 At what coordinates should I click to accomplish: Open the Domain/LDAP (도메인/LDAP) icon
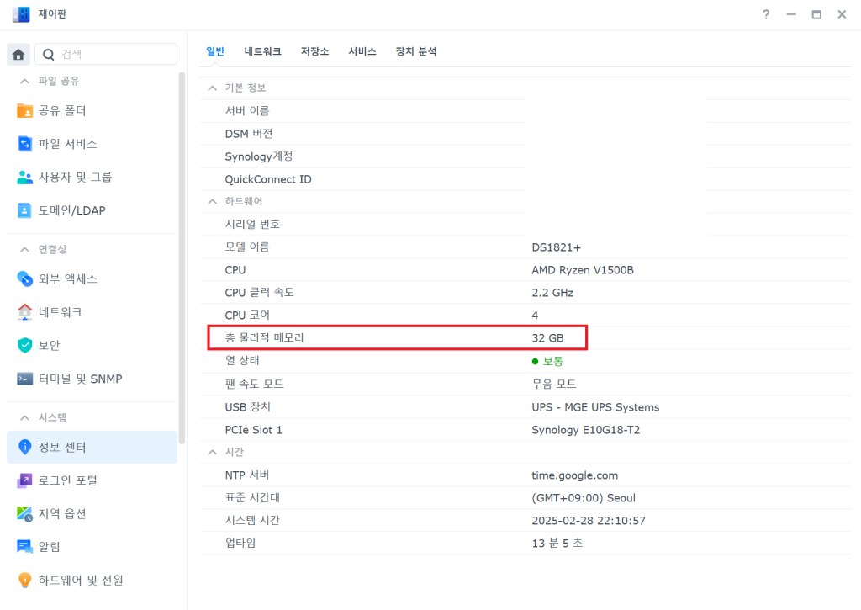(24, 210)
